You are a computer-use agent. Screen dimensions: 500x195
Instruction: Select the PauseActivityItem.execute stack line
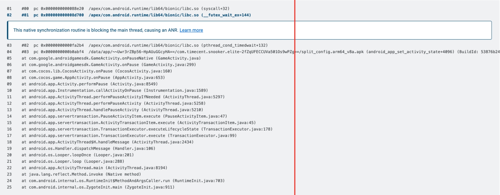[124, 116]
